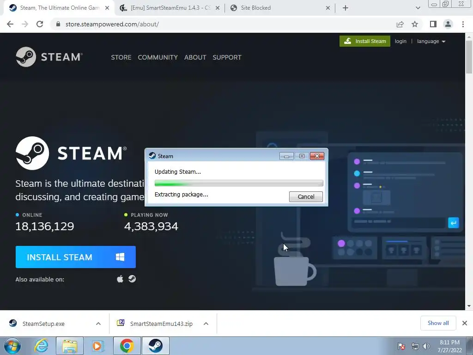The image size is (473, 355).
Task: Open the language dropdown
Action: (x=431, y=41)
